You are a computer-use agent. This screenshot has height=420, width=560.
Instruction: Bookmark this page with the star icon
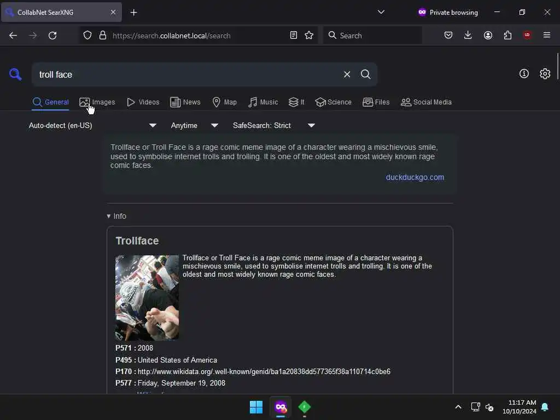(309, 36)
